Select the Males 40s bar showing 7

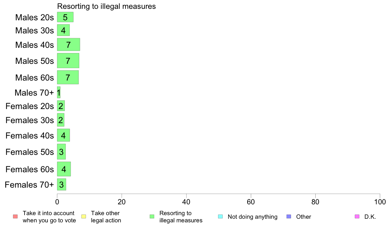(x=68, y=45)
